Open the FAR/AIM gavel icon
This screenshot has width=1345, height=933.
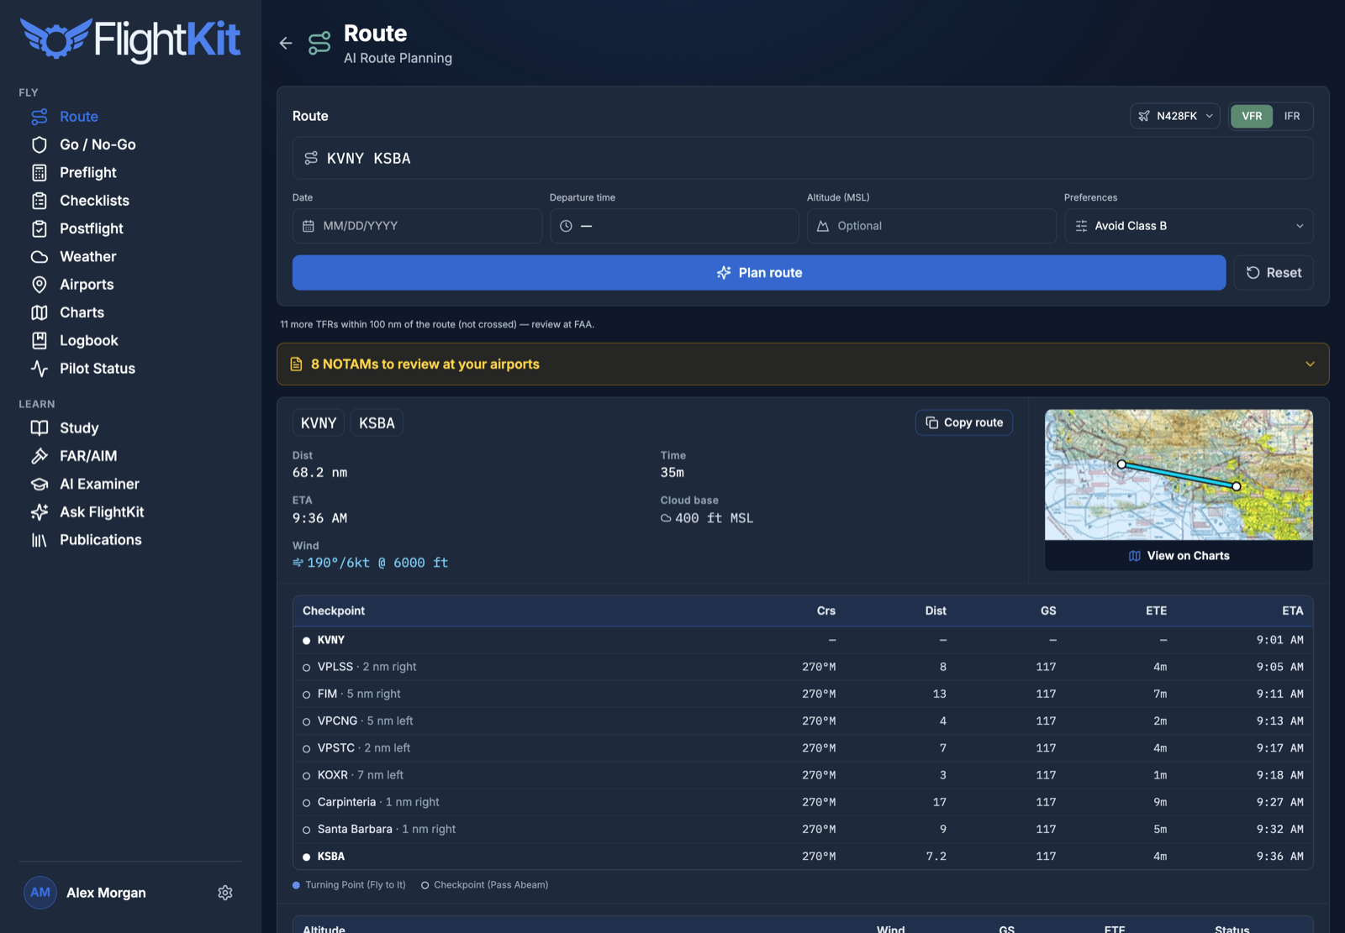coord(40,456)
